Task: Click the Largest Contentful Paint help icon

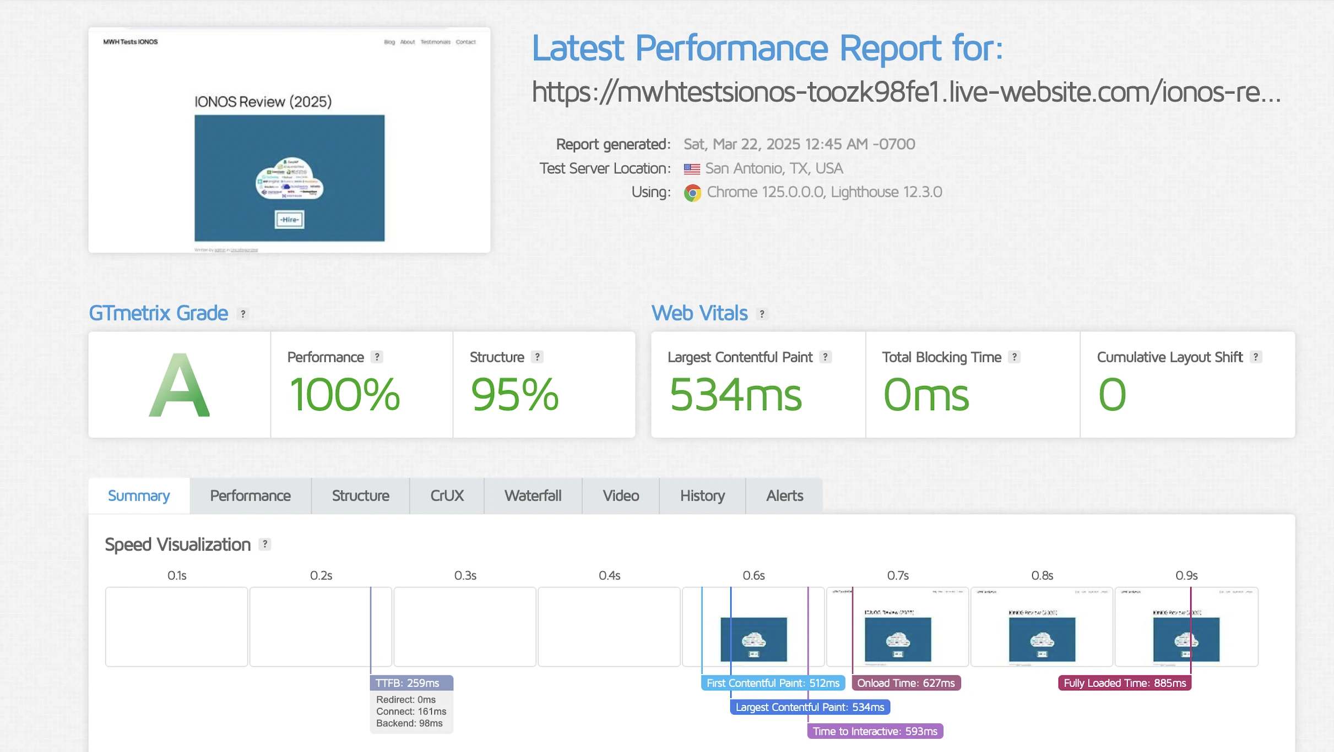Action: 825,357
